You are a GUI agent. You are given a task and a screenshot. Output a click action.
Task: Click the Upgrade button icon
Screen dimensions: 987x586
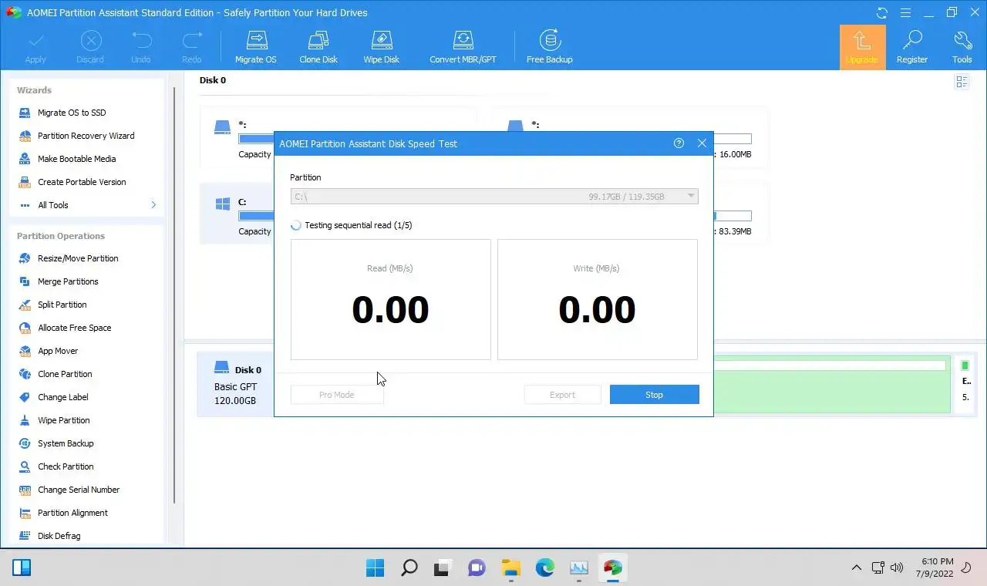click(x=862, y=47)
